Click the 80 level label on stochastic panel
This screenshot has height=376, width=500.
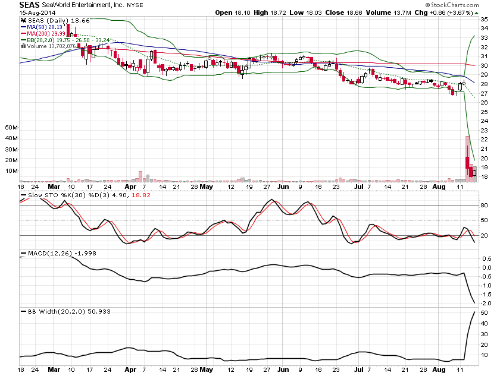coord(484,205)
